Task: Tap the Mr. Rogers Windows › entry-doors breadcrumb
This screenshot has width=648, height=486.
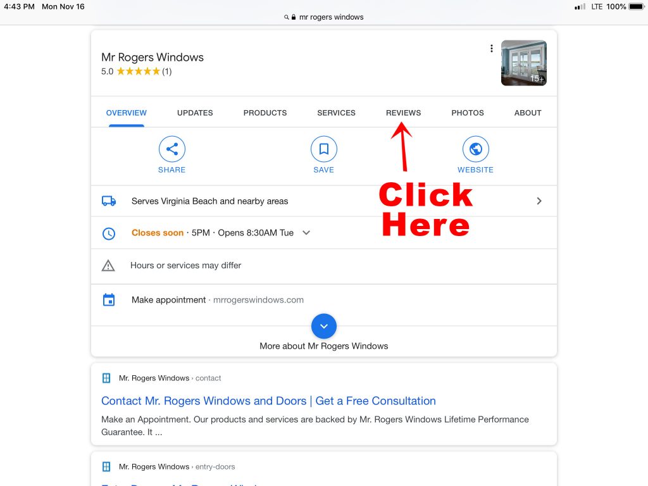Action: point(177,466)
